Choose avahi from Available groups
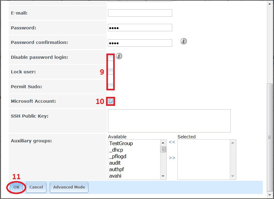Image resolution: width=274 pixels, height=199 pixels. [115, 176]
